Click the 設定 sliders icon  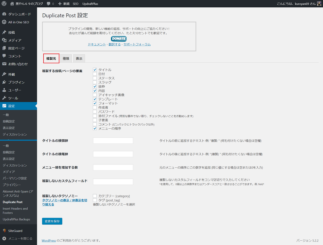pyautogui.click(x=4, y=106)
